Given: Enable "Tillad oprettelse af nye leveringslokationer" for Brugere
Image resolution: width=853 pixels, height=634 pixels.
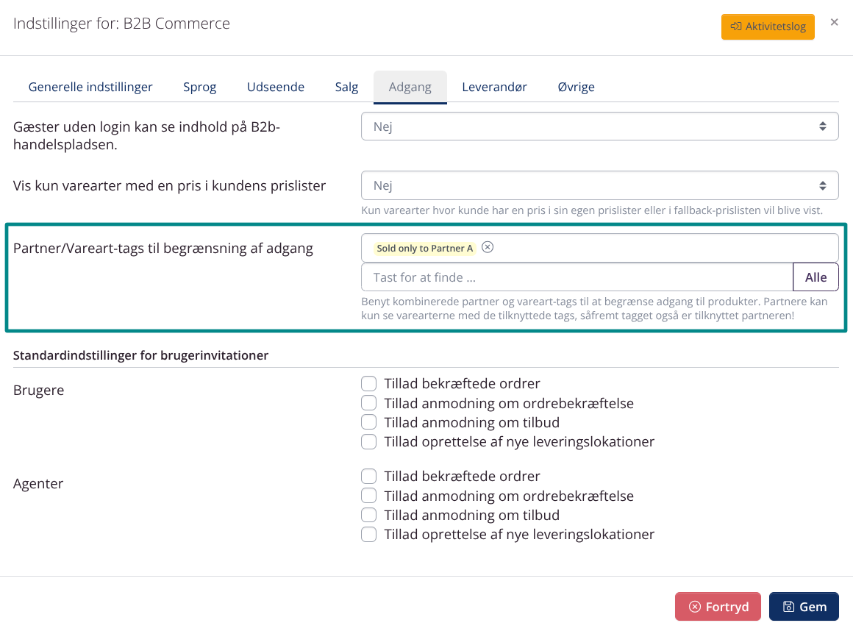Looking at the screenshot, I should 368,441.
